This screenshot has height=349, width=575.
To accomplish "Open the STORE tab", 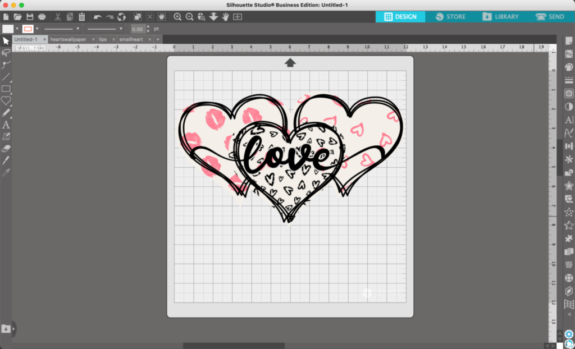I will [x=450, y=17].
